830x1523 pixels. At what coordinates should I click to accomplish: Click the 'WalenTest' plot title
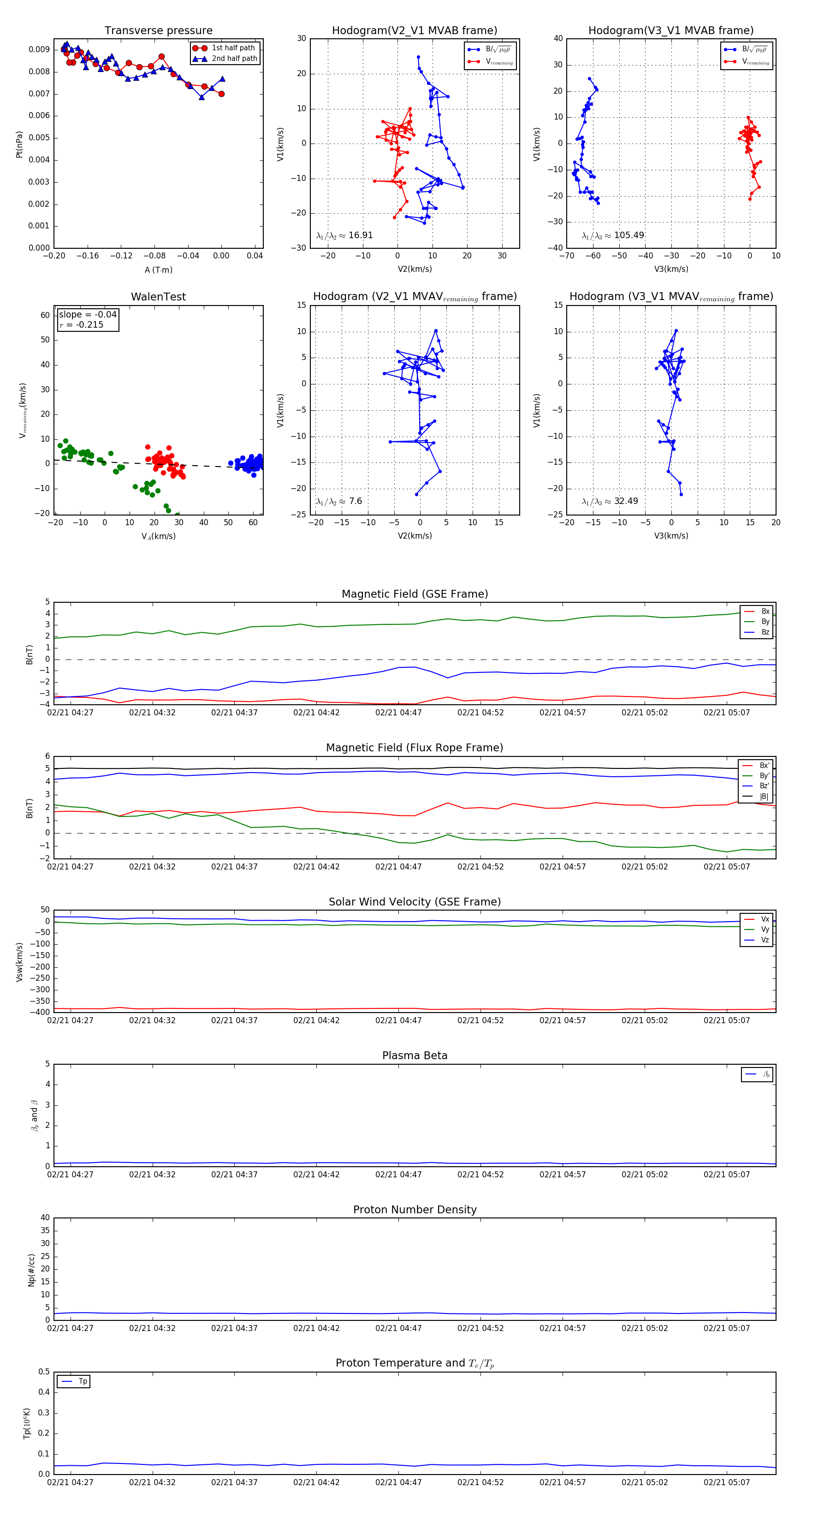[158, 297]
